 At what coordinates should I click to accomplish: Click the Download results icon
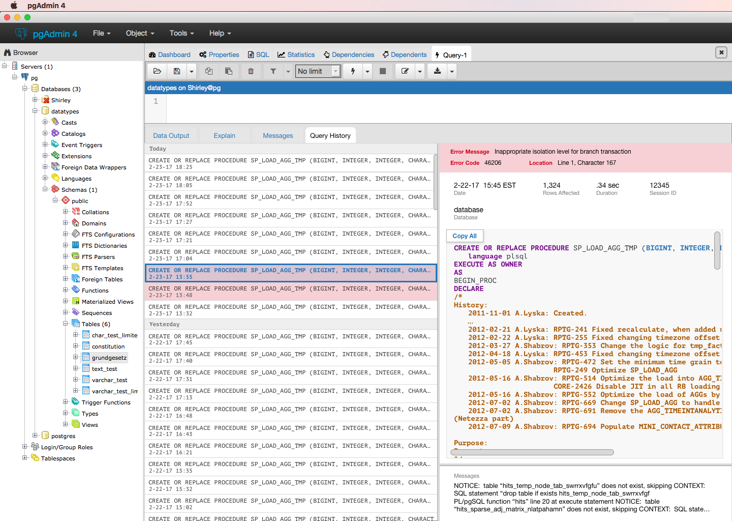[x=437, y=71]
